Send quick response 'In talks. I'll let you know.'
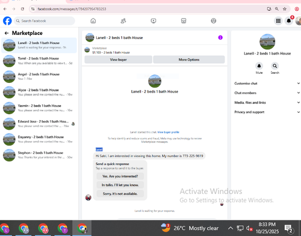The image size is (301, 236). point(120,185)
